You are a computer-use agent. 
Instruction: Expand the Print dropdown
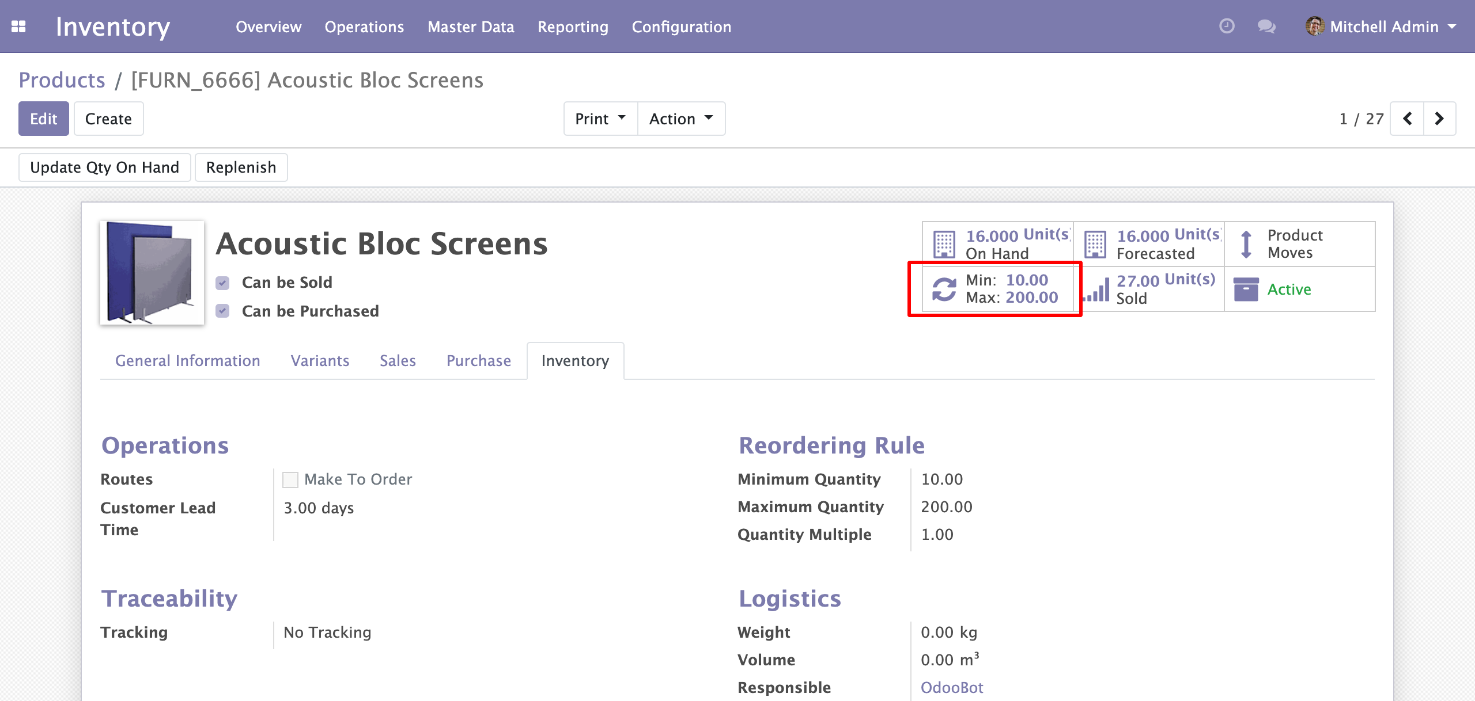[600, 119]
